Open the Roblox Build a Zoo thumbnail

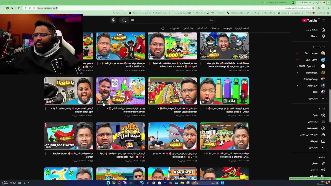point(121,46)
